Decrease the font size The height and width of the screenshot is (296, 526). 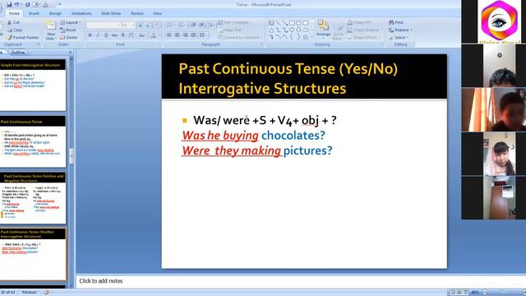click(148, 25)
